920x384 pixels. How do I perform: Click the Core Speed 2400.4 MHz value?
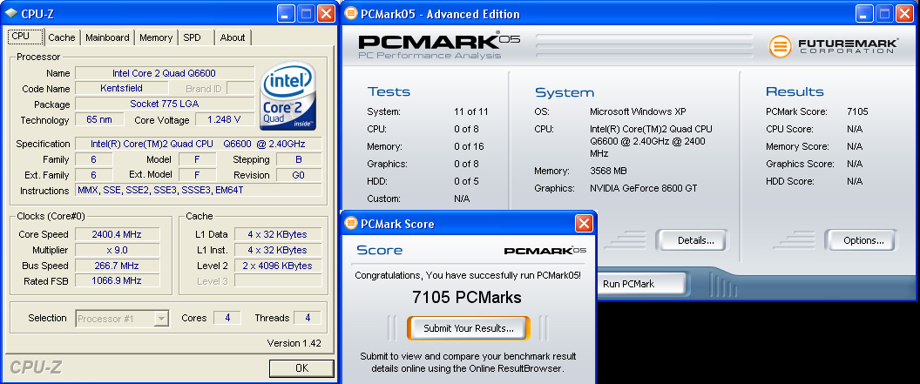(x=117, y=234)
